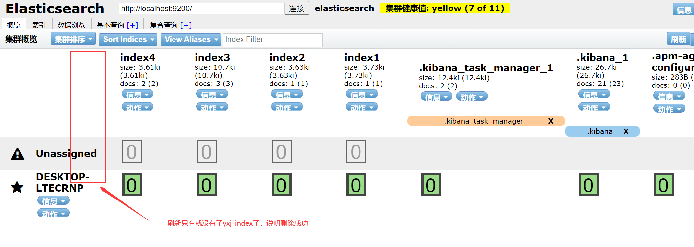This screenshot has height=247, width=694.
Task: Click the yellow 集群健康值 status badge
Action: [x=445, y=8]
